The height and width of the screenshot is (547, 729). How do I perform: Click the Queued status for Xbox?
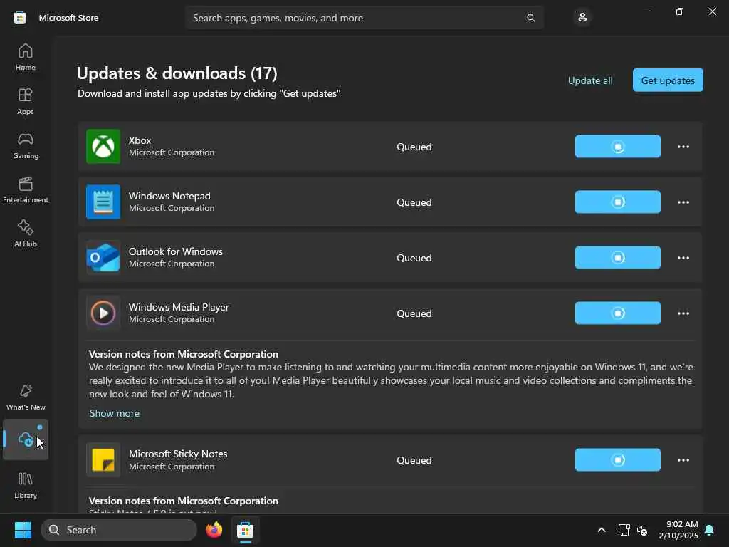pyautogui.click(x=414, y=147)
